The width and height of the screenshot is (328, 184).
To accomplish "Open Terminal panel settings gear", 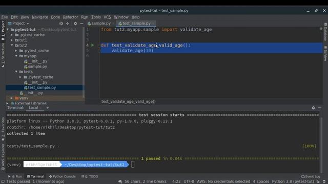I will pos(313,108).
